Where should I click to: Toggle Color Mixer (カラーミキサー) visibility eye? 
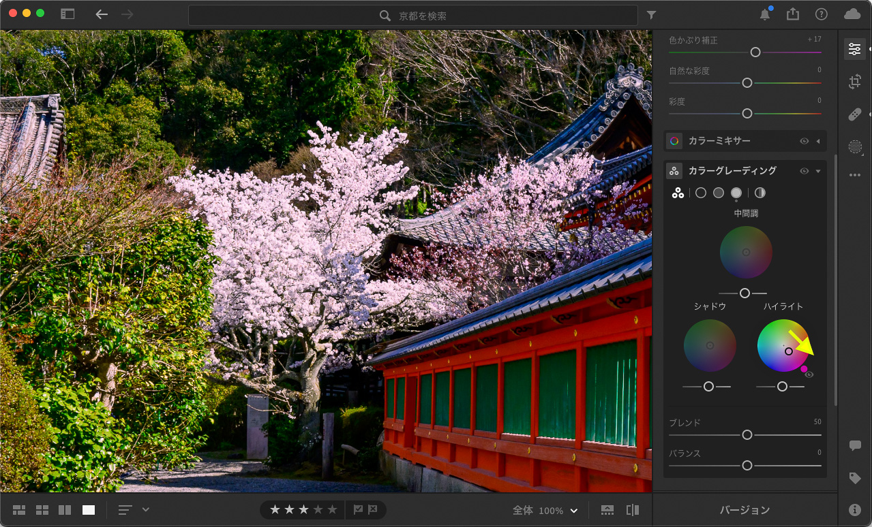click(x=805, y=141)
